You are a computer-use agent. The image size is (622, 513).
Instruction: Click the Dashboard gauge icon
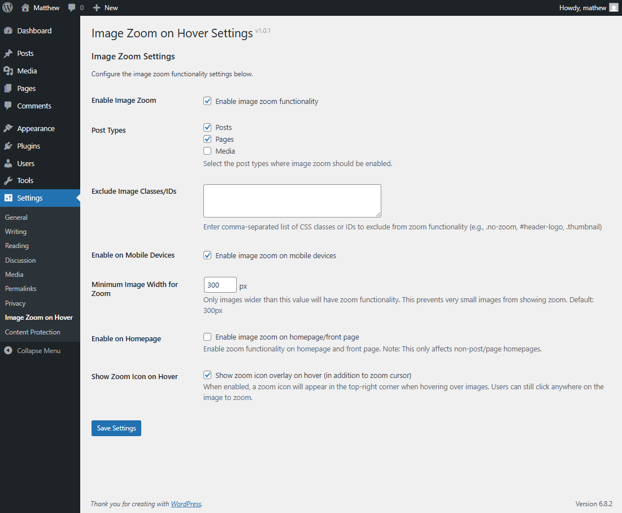tap(8, 31)
